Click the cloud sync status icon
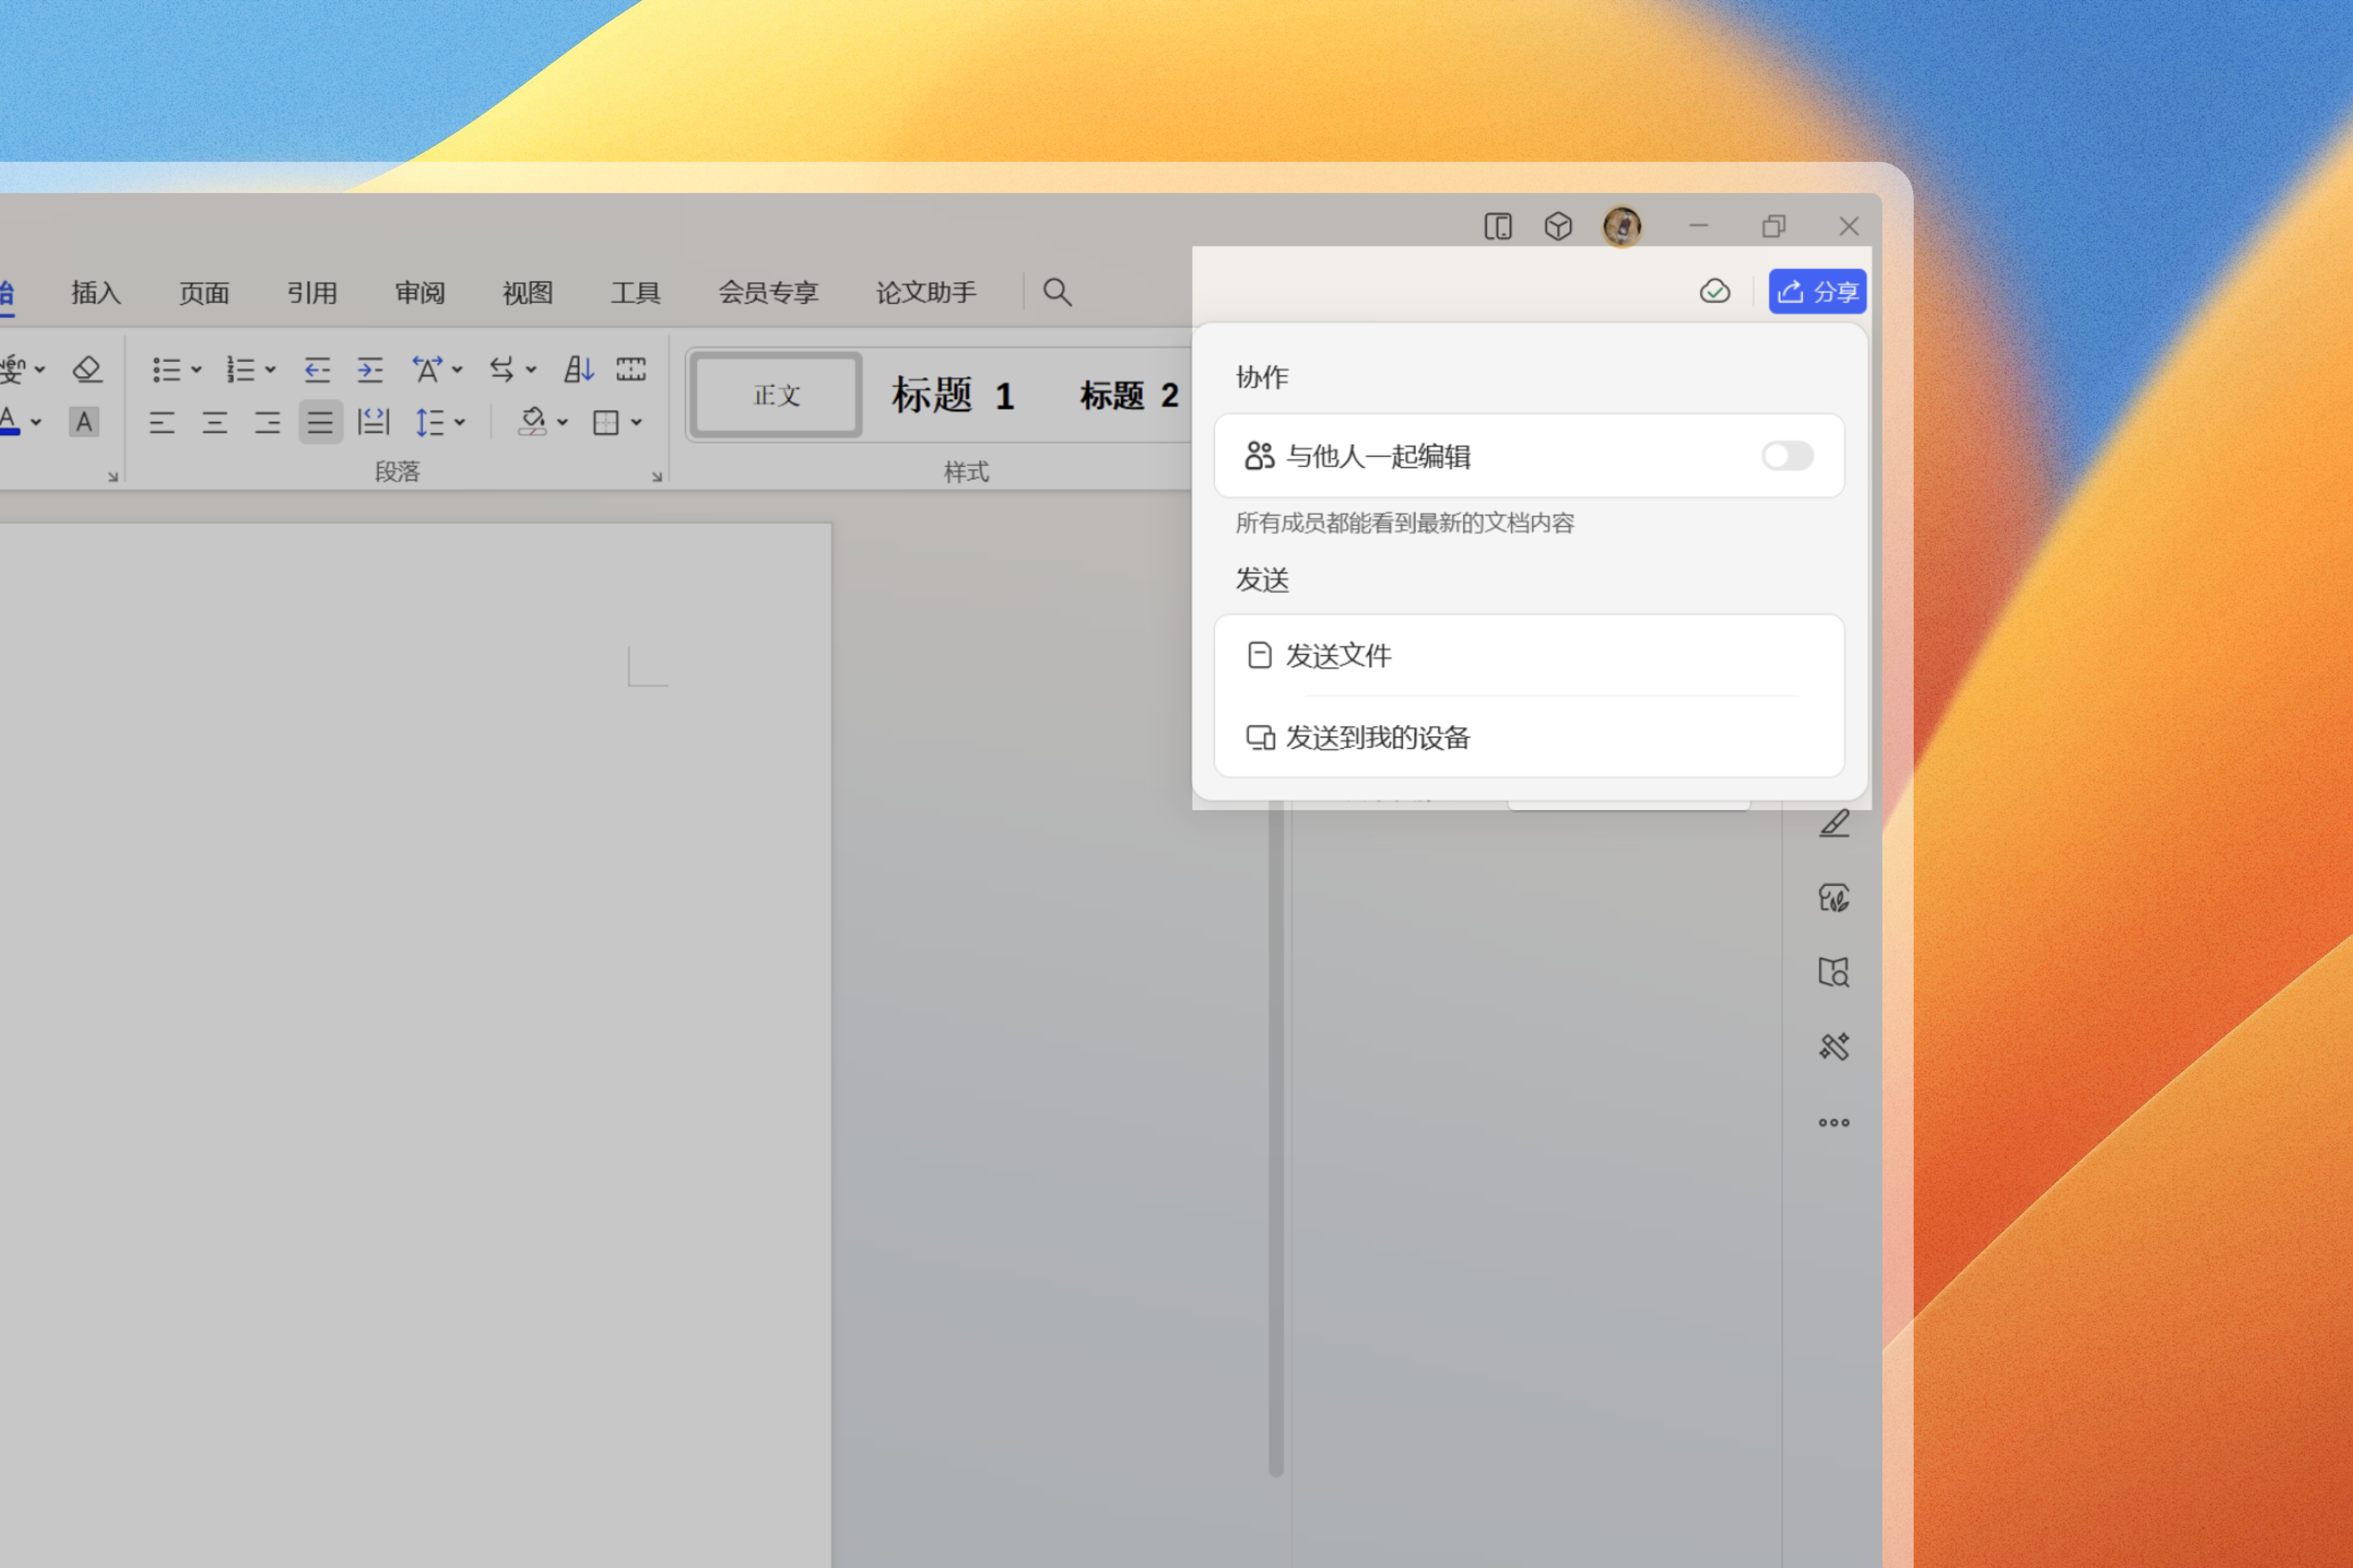Screen dimensions: 2353x1568 pos(1715,291)
